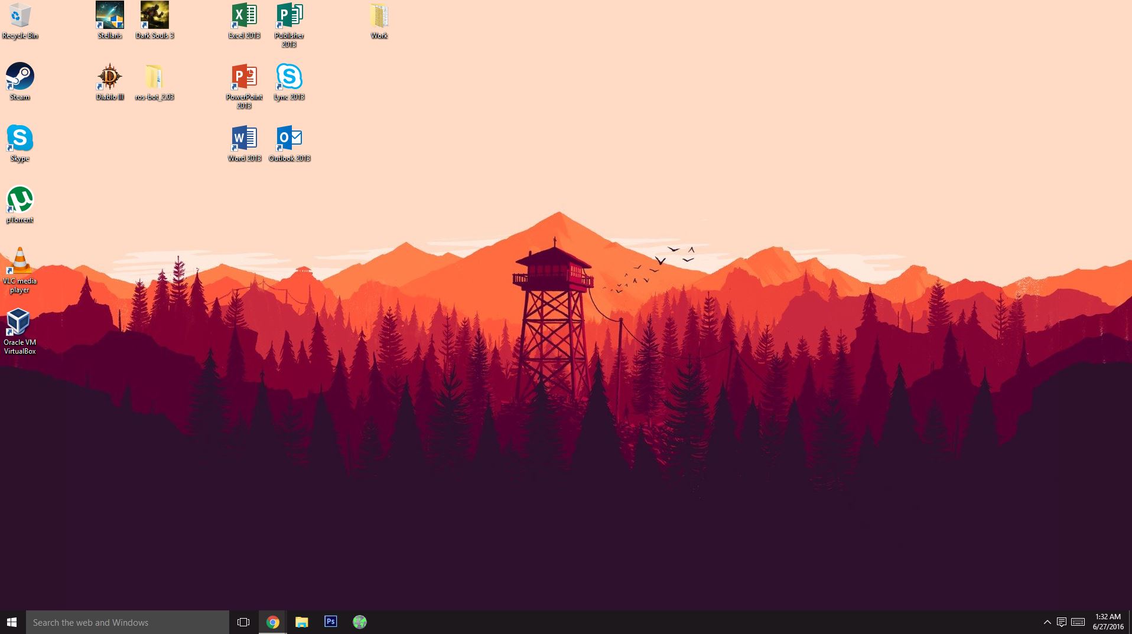Click the Show desktop strip at taskbar end
The width and height of the screenshot is (1132, 634).
[1130, 622]
